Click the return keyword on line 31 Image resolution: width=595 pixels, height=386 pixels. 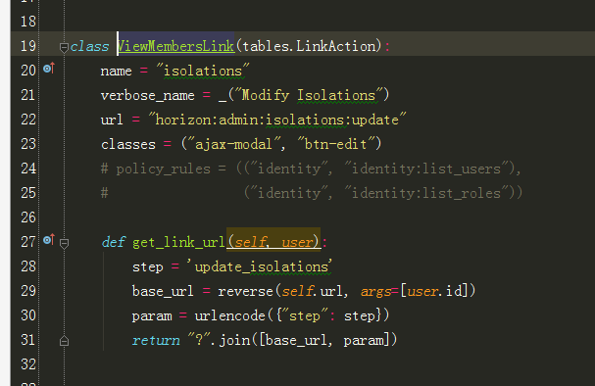156,340
